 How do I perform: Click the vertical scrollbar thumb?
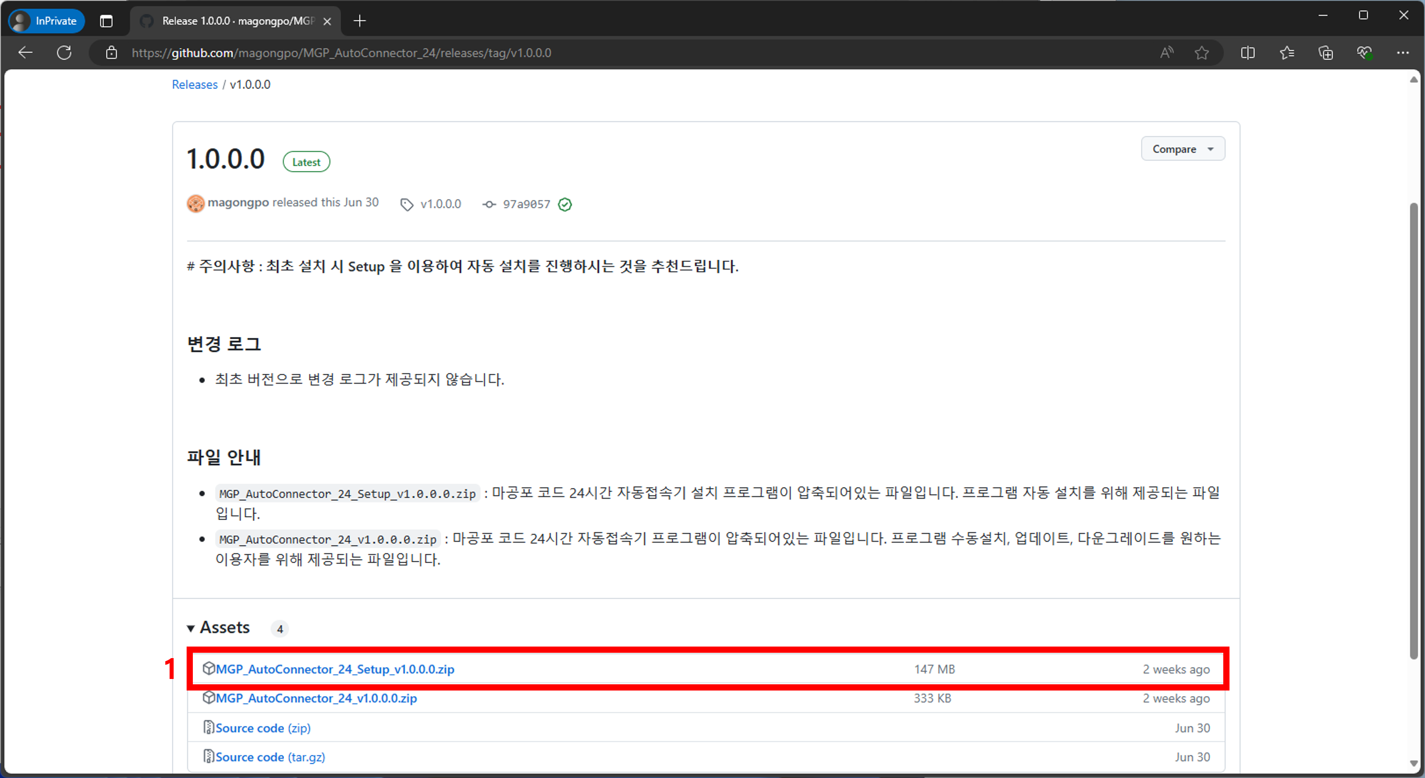tap(1414, 431)
